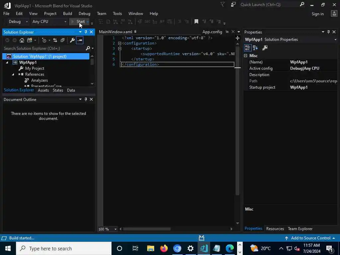340x255 pixels.
Task: Switch to the MainWindow.xaml tab
Action: tap(115, 32)
